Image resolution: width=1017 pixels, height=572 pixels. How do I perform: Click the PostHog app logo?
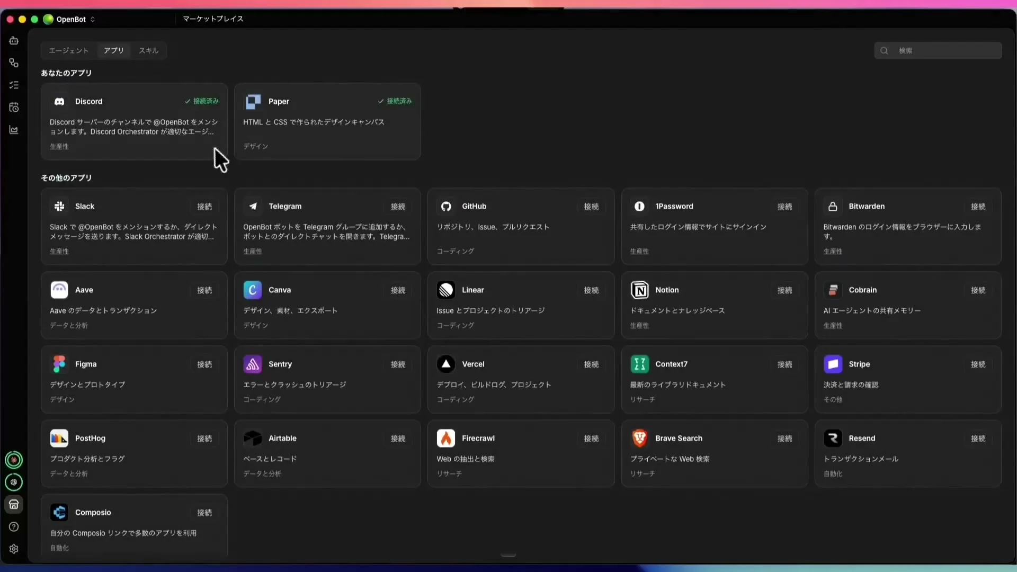[x=59, y=438]
